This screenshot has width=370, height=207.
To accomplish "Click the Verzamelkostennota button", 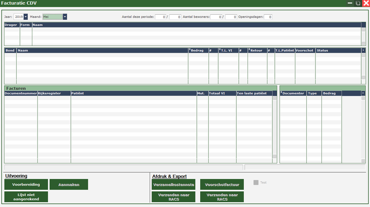I will (x=173, y=184).
